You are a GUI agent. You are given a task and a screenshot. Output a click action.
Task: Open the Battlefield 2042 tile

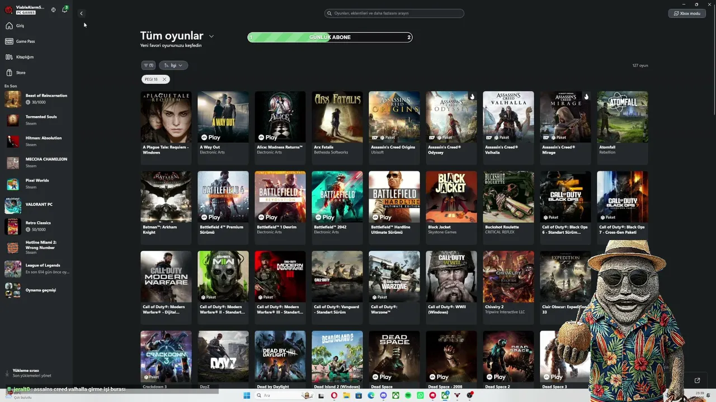337,208
